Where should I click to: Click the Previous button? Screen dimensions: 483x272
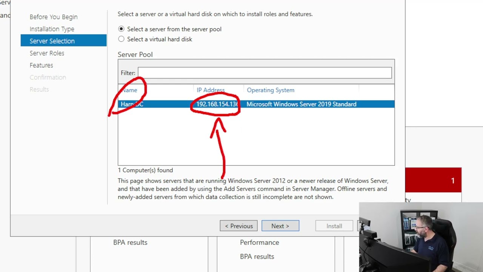[239, 226]
